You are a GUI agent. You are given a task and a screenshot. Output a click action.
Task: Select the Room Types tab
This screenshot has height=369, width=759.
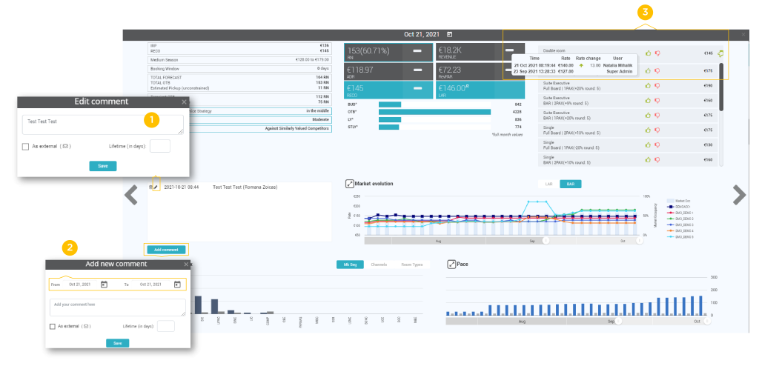pyautogui.click(x=411, y=265)
